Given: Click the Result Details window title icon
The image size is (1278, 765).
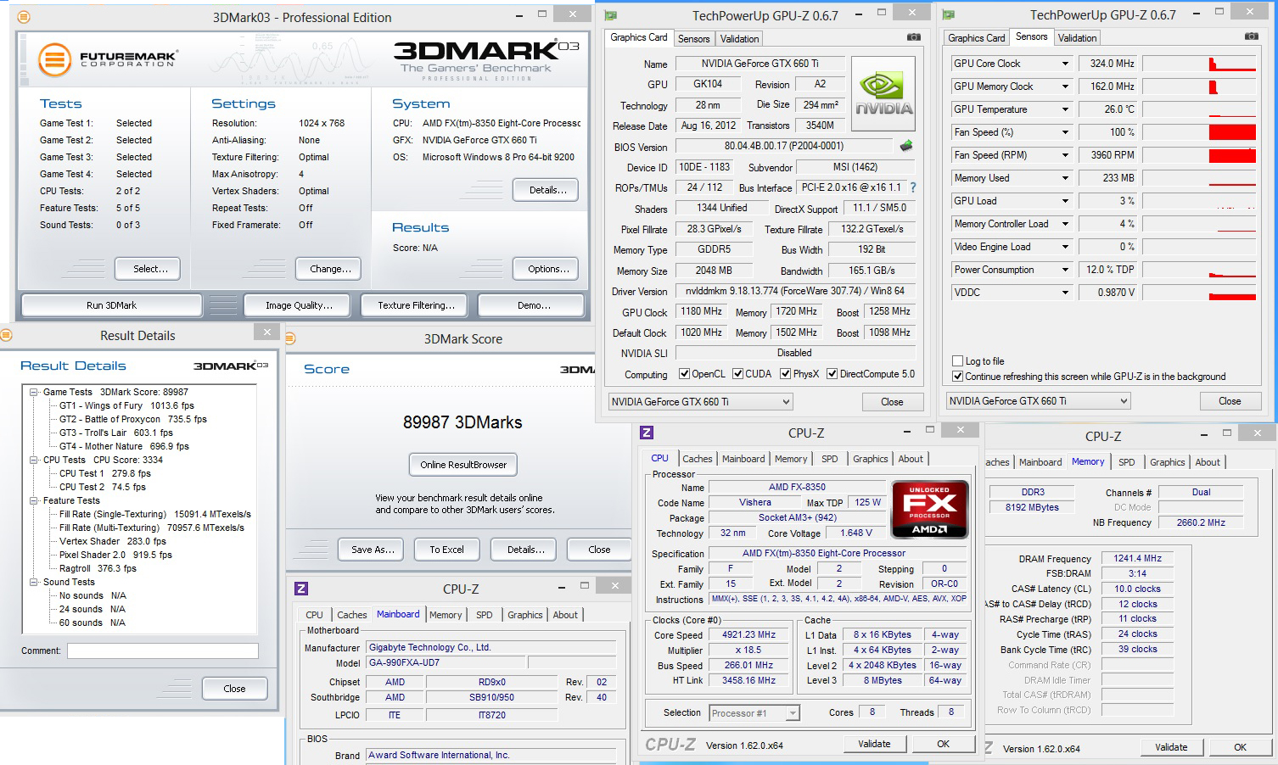Looking at the screenshot, I should (x=5, y=335).
